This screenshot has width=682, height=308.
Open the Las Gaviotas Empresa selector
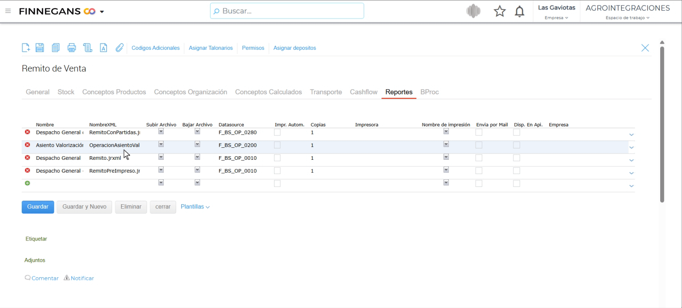[x=557, y=12]
